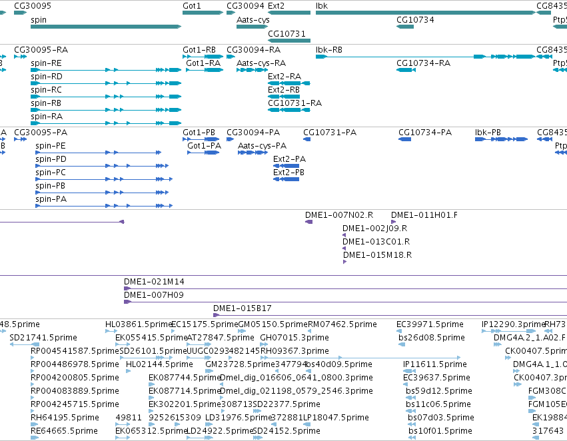Screen dimensions: 567x441
Task: Select the Ext2-PA coding feature
Action: (x=286, y=166)
